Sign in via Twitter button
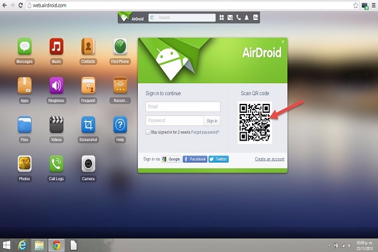The width and height of the screenshot is (378, 252). tap(219, 159)
